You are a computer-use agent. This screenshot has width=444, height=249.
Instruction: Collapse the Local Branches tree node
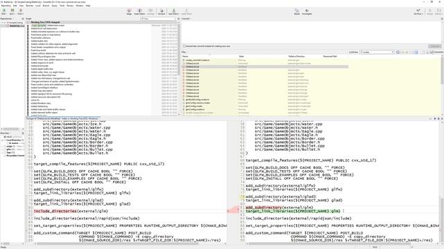tap(2, 140)
